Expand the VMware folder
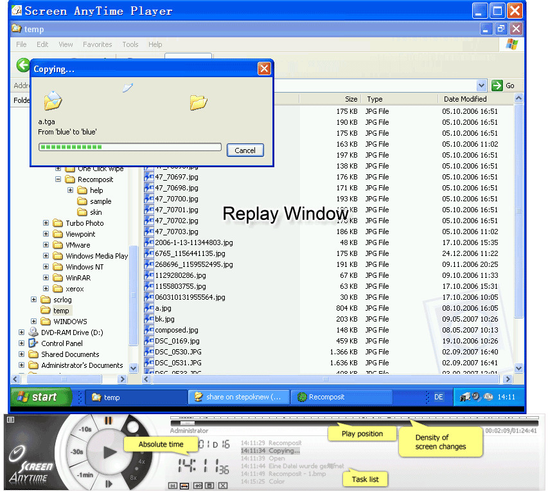 click(46, 244)
